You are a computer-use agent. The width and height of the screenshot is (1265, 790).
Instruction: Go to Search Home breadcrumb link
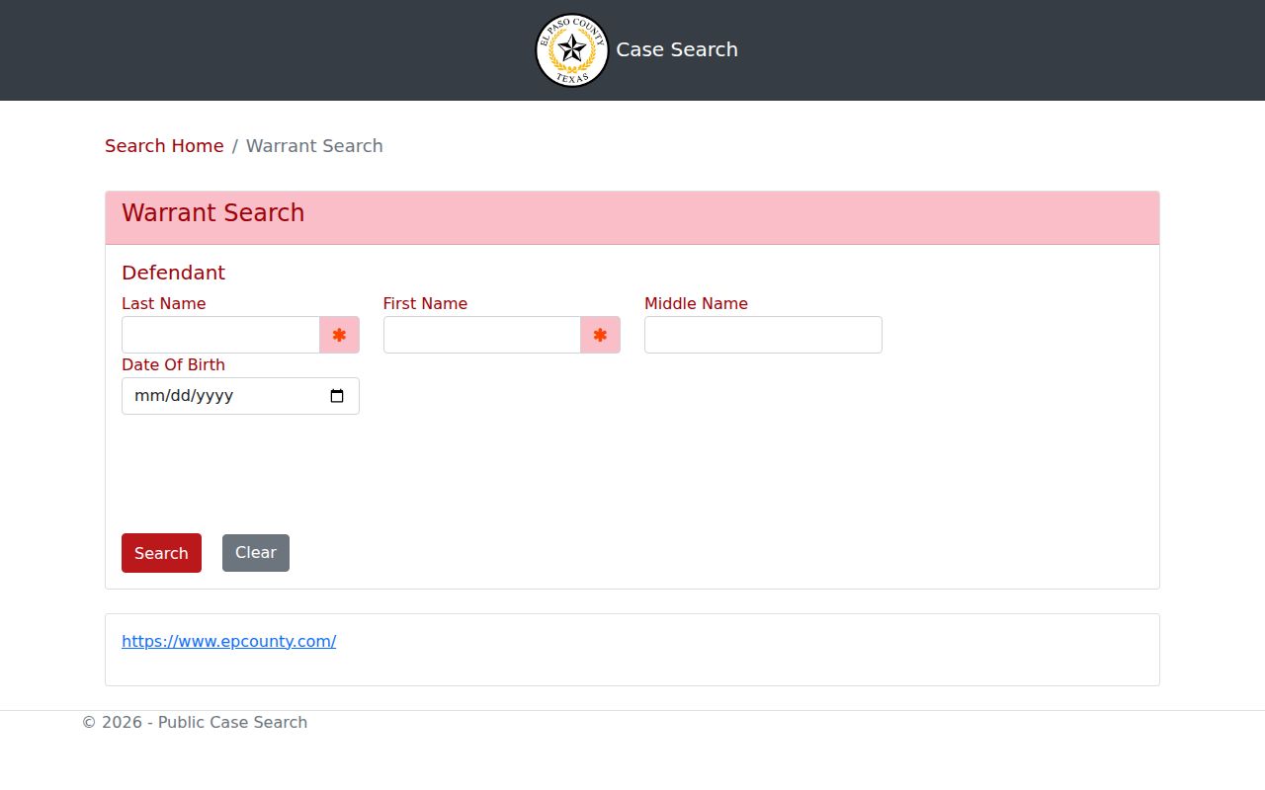tap(164, 146)
